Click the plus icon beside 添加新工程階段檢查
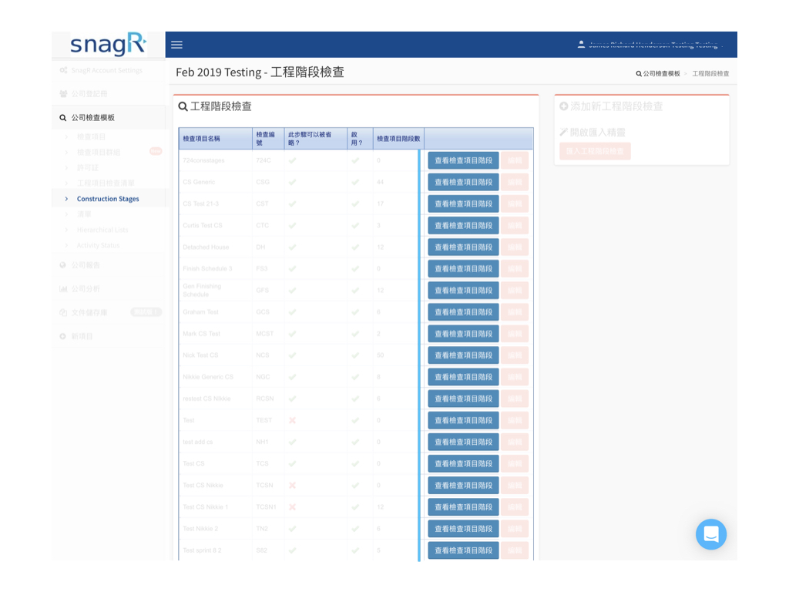The width and height of the screenshot is (789, 592). coord(564,106)
